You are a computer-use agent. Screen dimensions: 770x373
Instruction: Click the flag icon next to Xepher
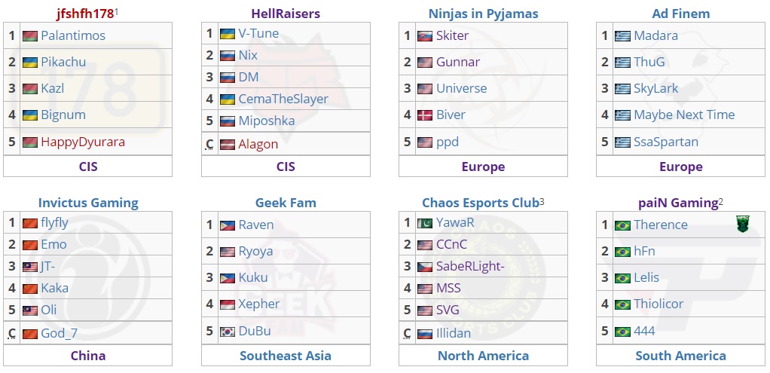228,304
